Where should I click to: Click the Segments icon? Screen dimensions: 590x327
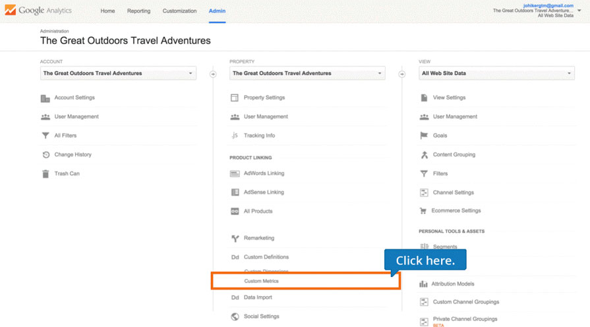coord(424,246)
